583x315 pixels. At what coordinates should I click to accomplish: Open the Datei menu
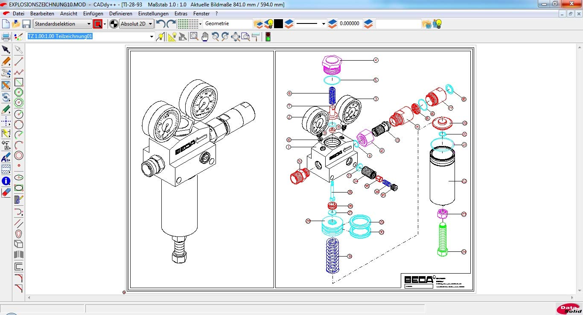click(x=18, y=14)
